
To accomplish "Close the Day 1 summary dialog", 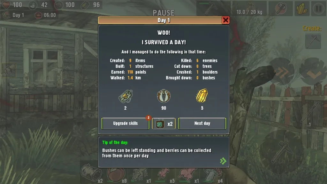I will (x=225, y=20).
